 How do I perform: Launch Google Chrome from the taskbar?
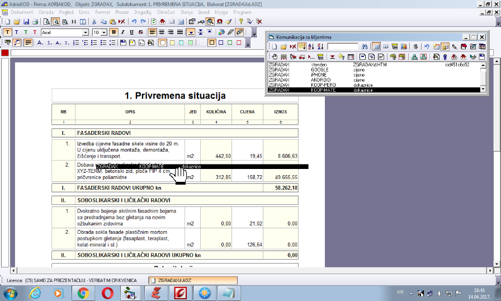83,293
